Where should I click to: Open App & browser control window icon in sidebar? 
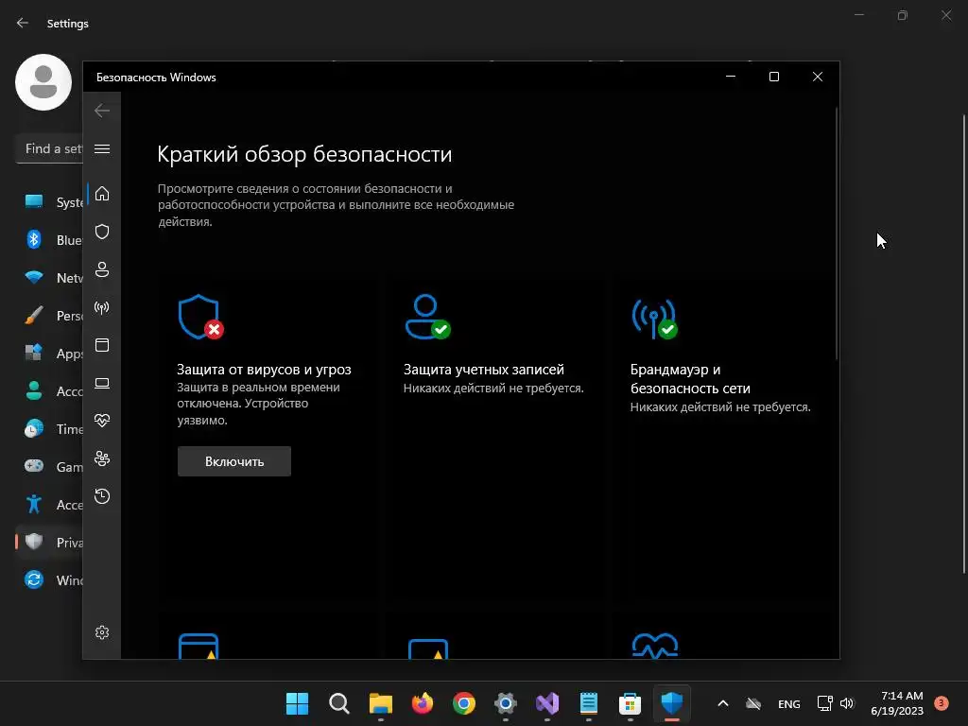coord(102,345)
